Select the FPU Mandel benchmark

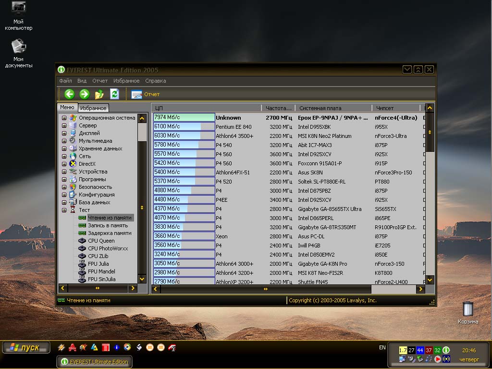click(101, 271)
